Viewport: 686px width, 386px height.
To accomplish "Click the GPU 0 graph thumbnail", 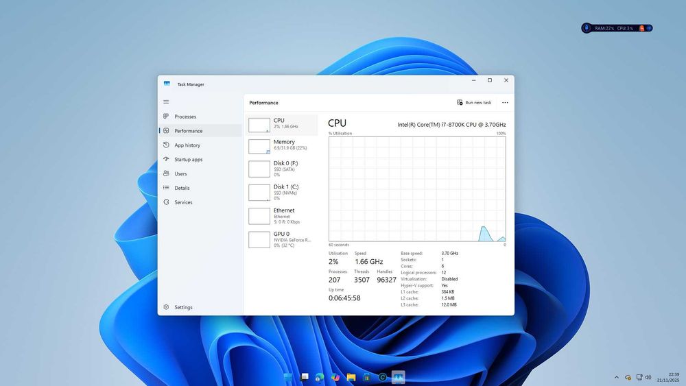I will tap(259, 239).
